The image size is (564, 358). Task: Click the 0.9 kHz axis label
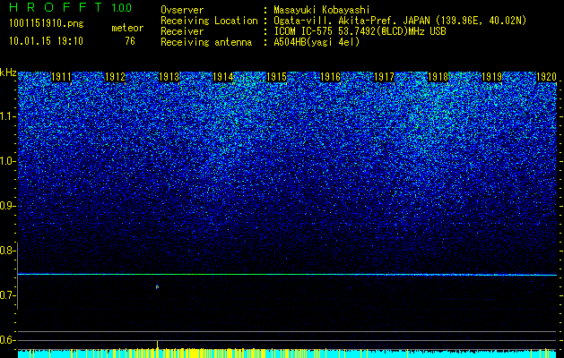click(x=8, y=206)
